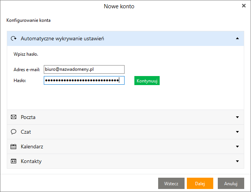
Task: Collapse the Automatyczne wykrywanie ustawień section arrow
Action: 237,38
